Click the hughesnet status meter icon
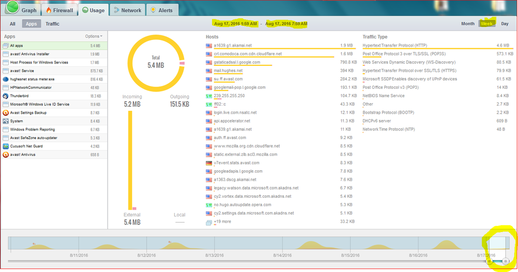The width and height of the screenshot is (518, 272). pos(5,79)
